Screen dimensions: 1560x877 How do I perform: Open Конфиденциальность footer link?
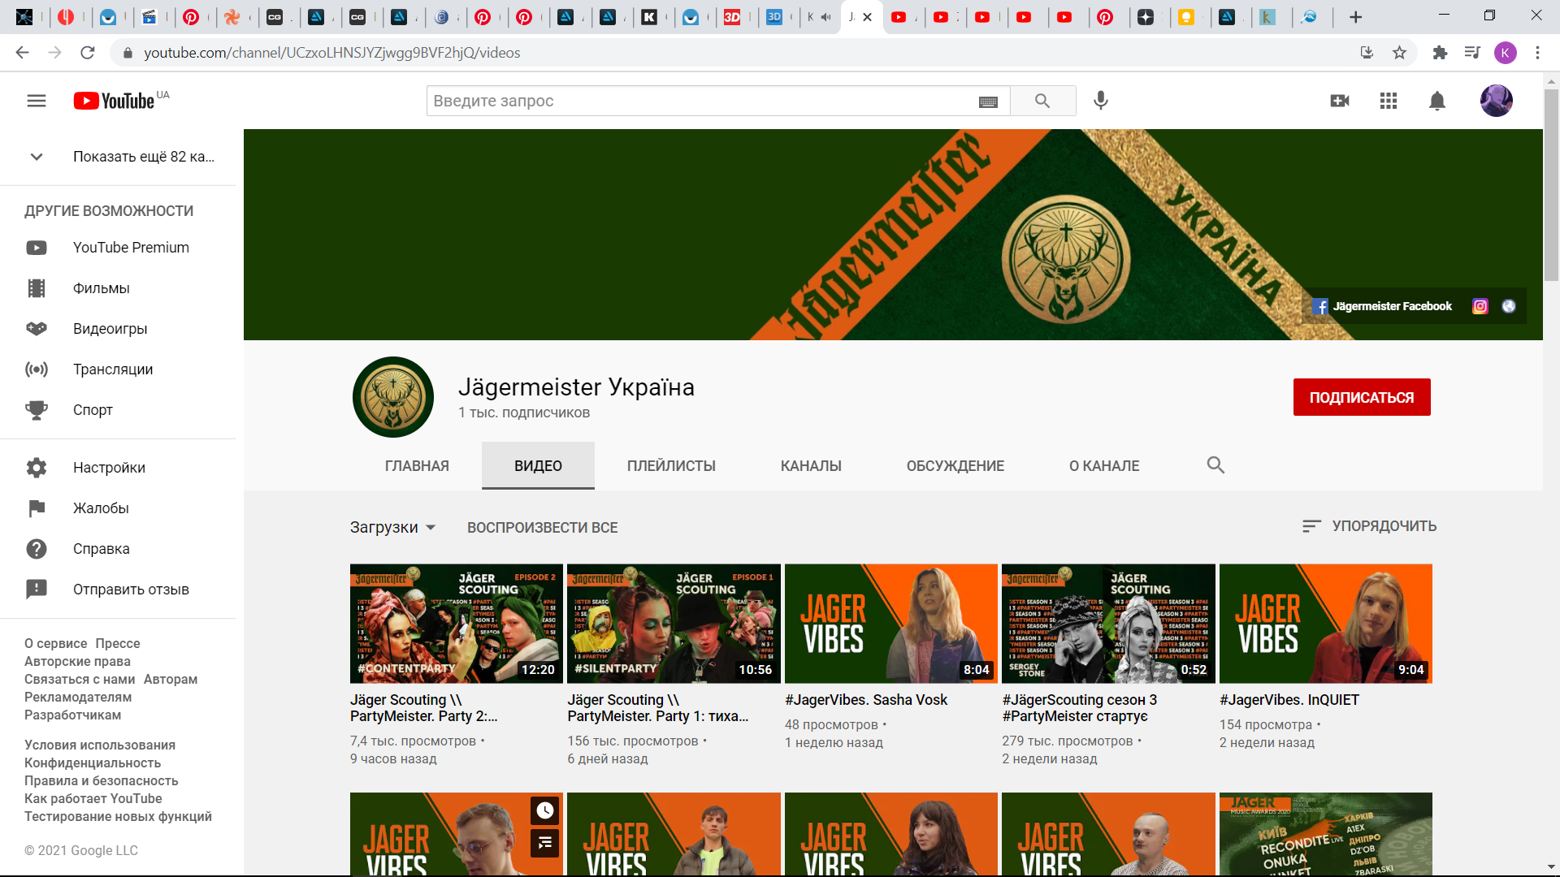coord(93,763)
